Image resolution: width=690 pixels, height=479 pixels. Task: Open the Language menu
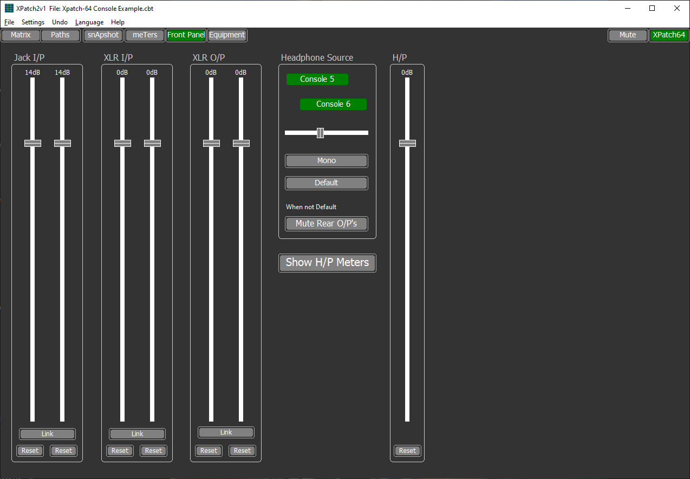[89, 22]
